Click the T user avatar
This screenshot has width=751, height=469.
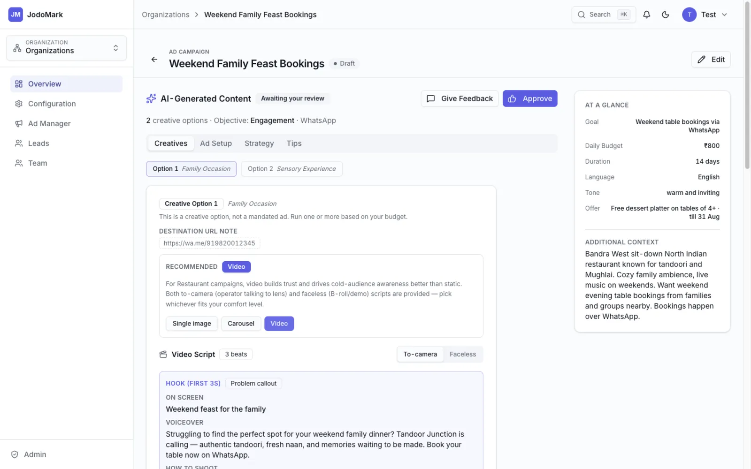689,15
